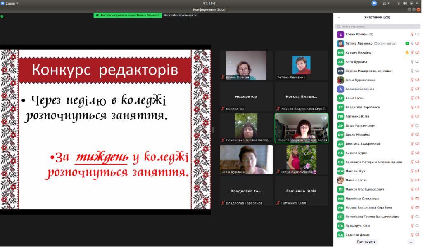The width and height of the screenshot is (423, 247).
Task: Click the А avatar of Алексей Березнёв
Action: [x=340, y=89]
